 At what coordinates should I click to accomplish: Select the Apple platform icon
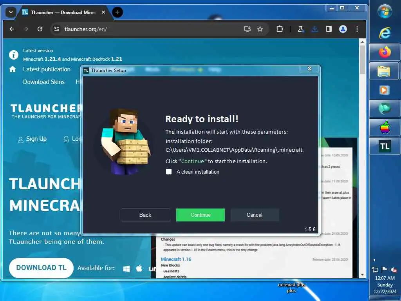coord(139,268)
